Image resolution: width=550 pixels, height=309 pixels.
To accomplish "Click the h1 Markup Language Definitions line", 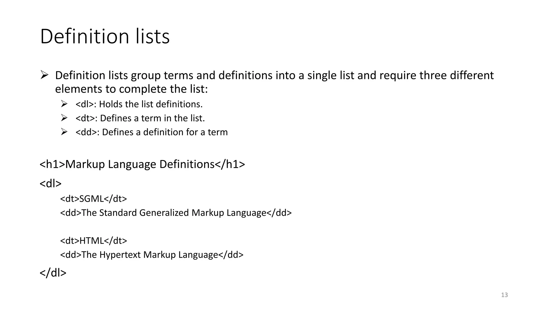I will point(142,164).
